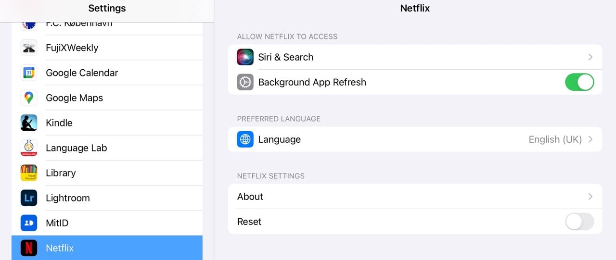This screenshot has height=260, width=616.
Task: Open Lightroom settings by its label
Action: pyautogui.click(x=68, y=198)
